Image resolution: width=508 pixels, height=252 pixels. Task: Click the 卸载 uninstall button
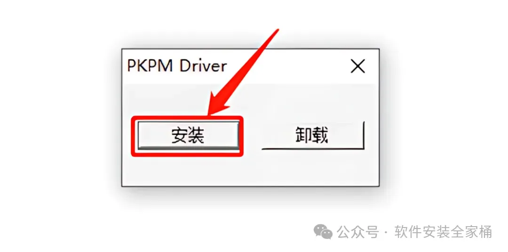tap(313, 135)
